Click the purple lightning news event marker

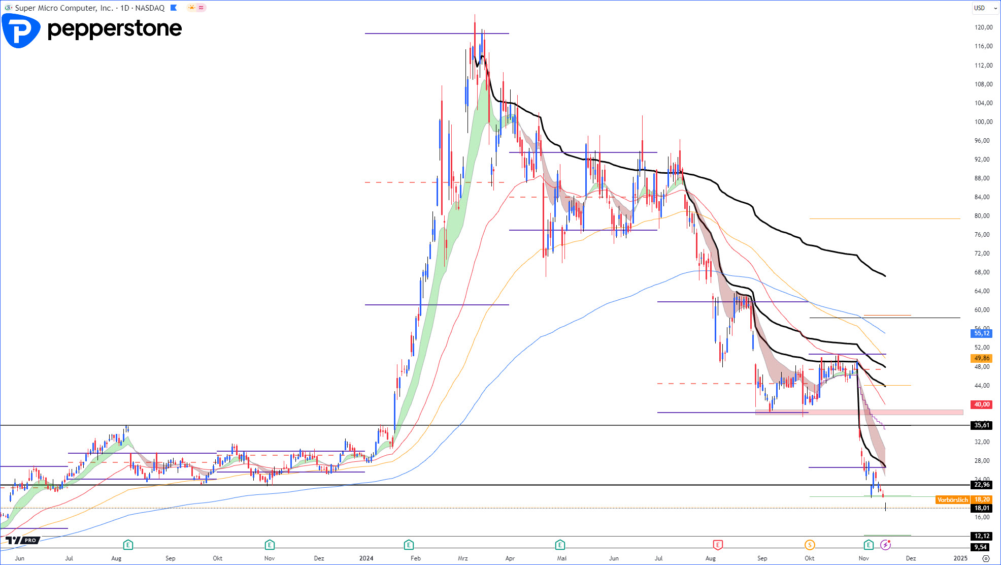click(x=885, y=545)
